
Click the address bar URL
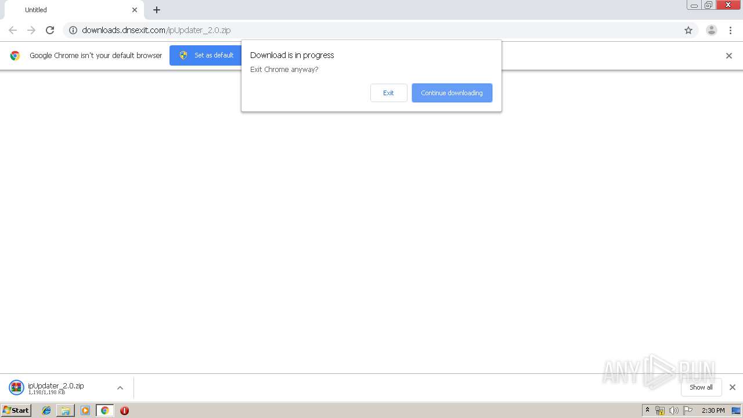coord(156,30)
